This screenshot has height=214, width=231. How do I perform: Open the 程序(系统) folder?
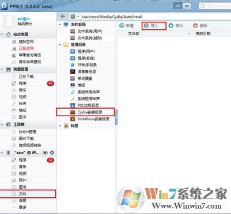(86, 58)
